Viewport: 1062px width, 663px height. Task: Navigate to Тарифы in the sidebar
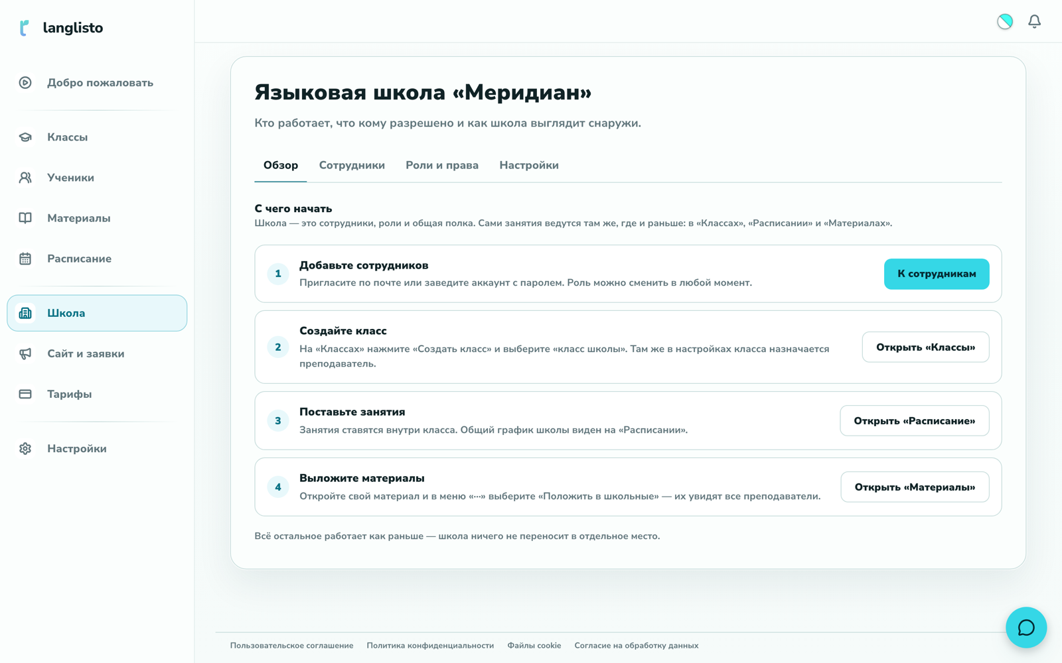coord(97,394)
